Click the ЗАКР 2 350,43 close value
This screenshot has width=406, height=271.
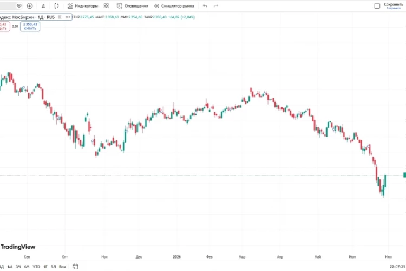(155, 17)
